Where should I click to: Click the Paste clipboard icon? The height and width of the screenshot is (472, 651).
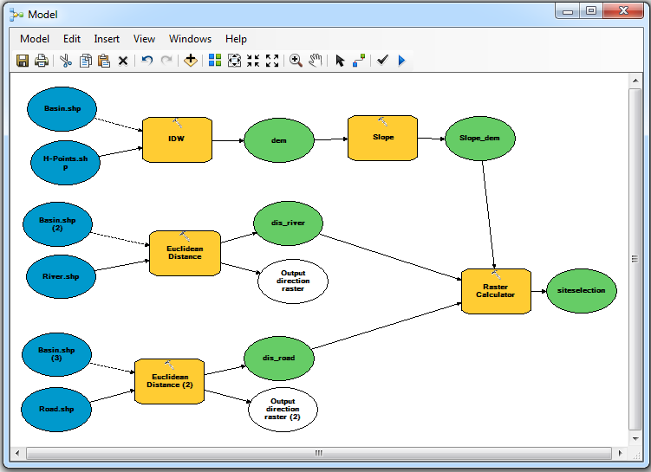(104, 61)
